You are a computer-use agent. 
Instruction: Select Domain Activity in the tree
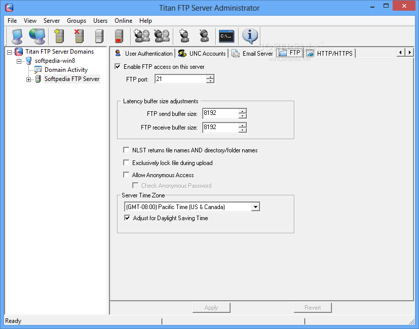point(66,70)
